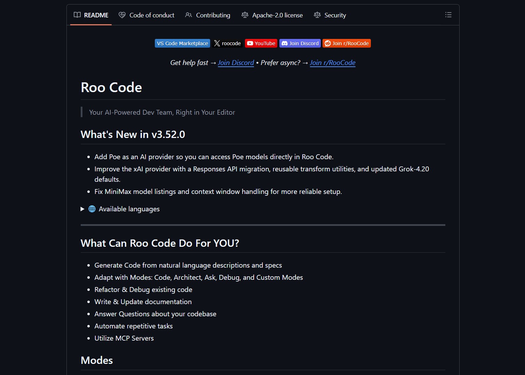Open the Security tab
Screen dimensions: 525x375
(x=335, y=15)
